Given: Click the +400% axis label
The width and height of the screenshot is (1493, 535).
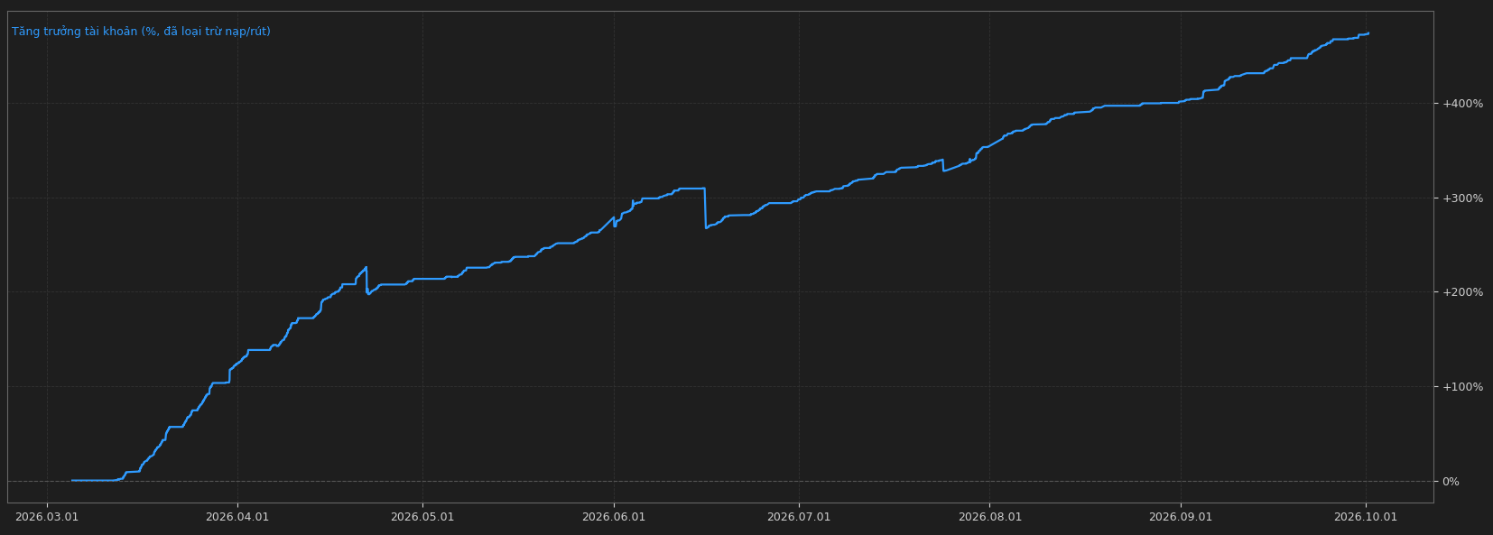Looking at the screenshot, I should [x=1462, y=104].
